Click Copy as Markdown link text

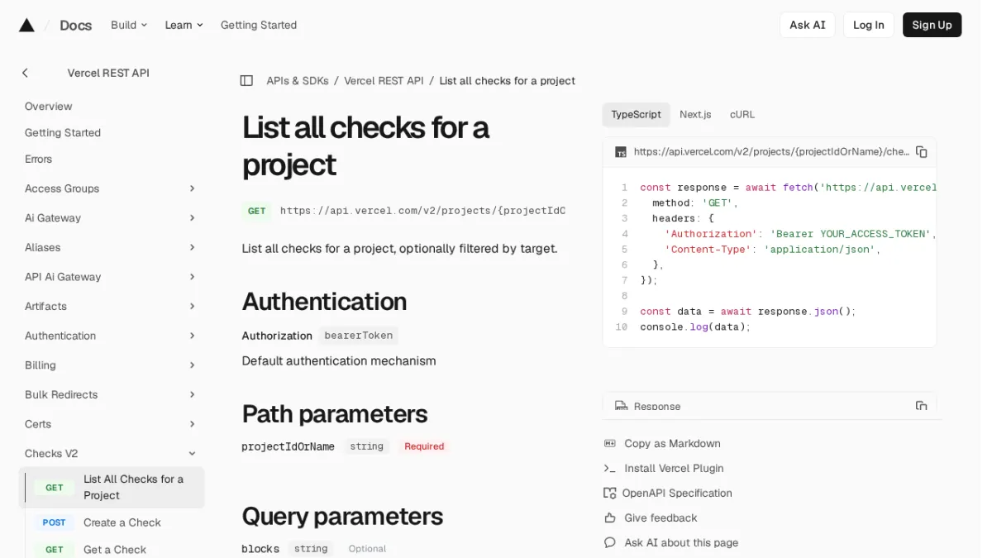tap(672, 444)
